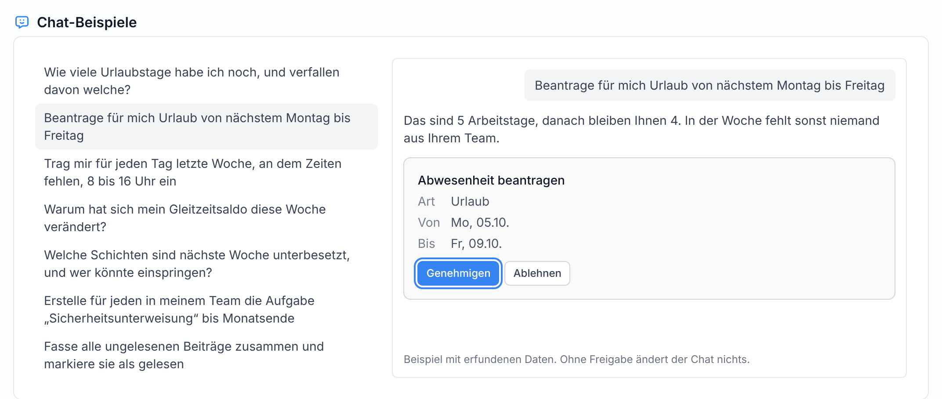Click the 'Abwesenheit beantragen' card title

pos(491,180)
